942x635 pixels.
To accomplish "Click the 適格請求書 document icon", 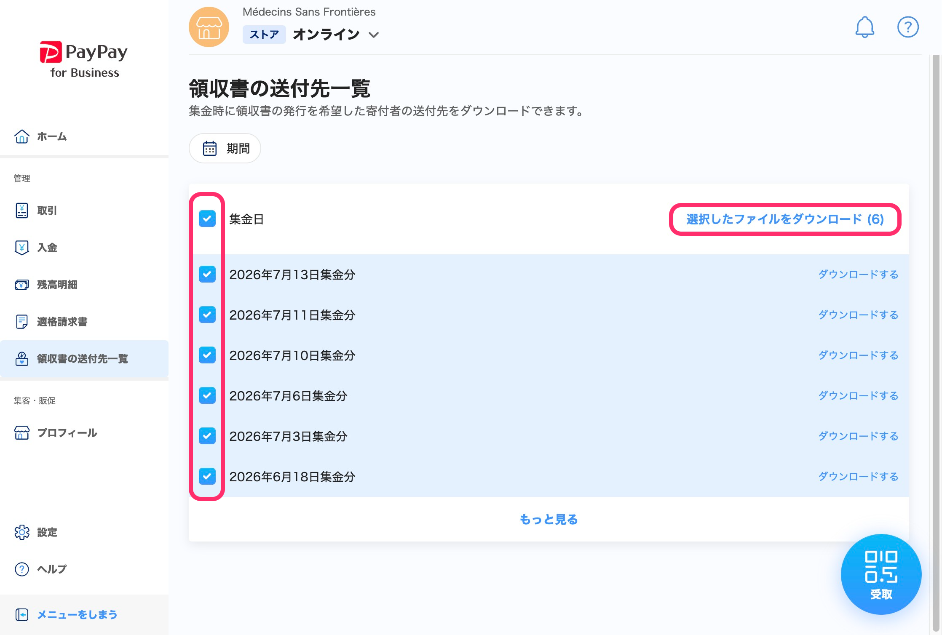I will tap(22, 322).
